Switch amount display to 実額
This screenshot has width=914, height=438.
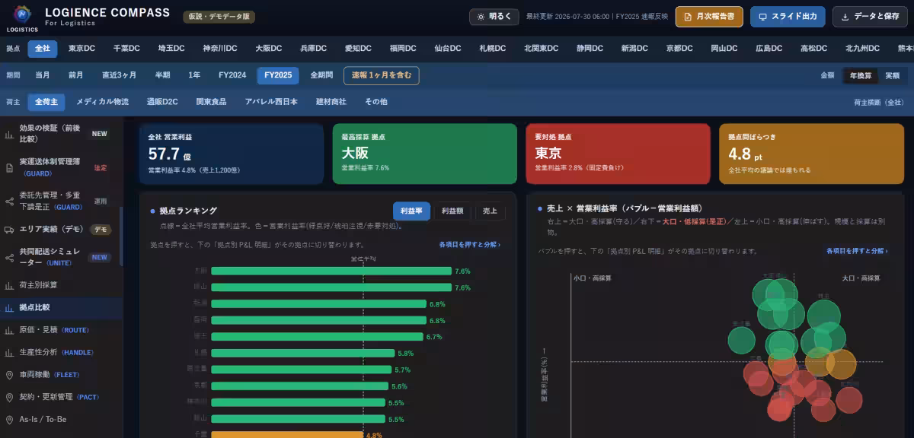click(x=892, y=75)
